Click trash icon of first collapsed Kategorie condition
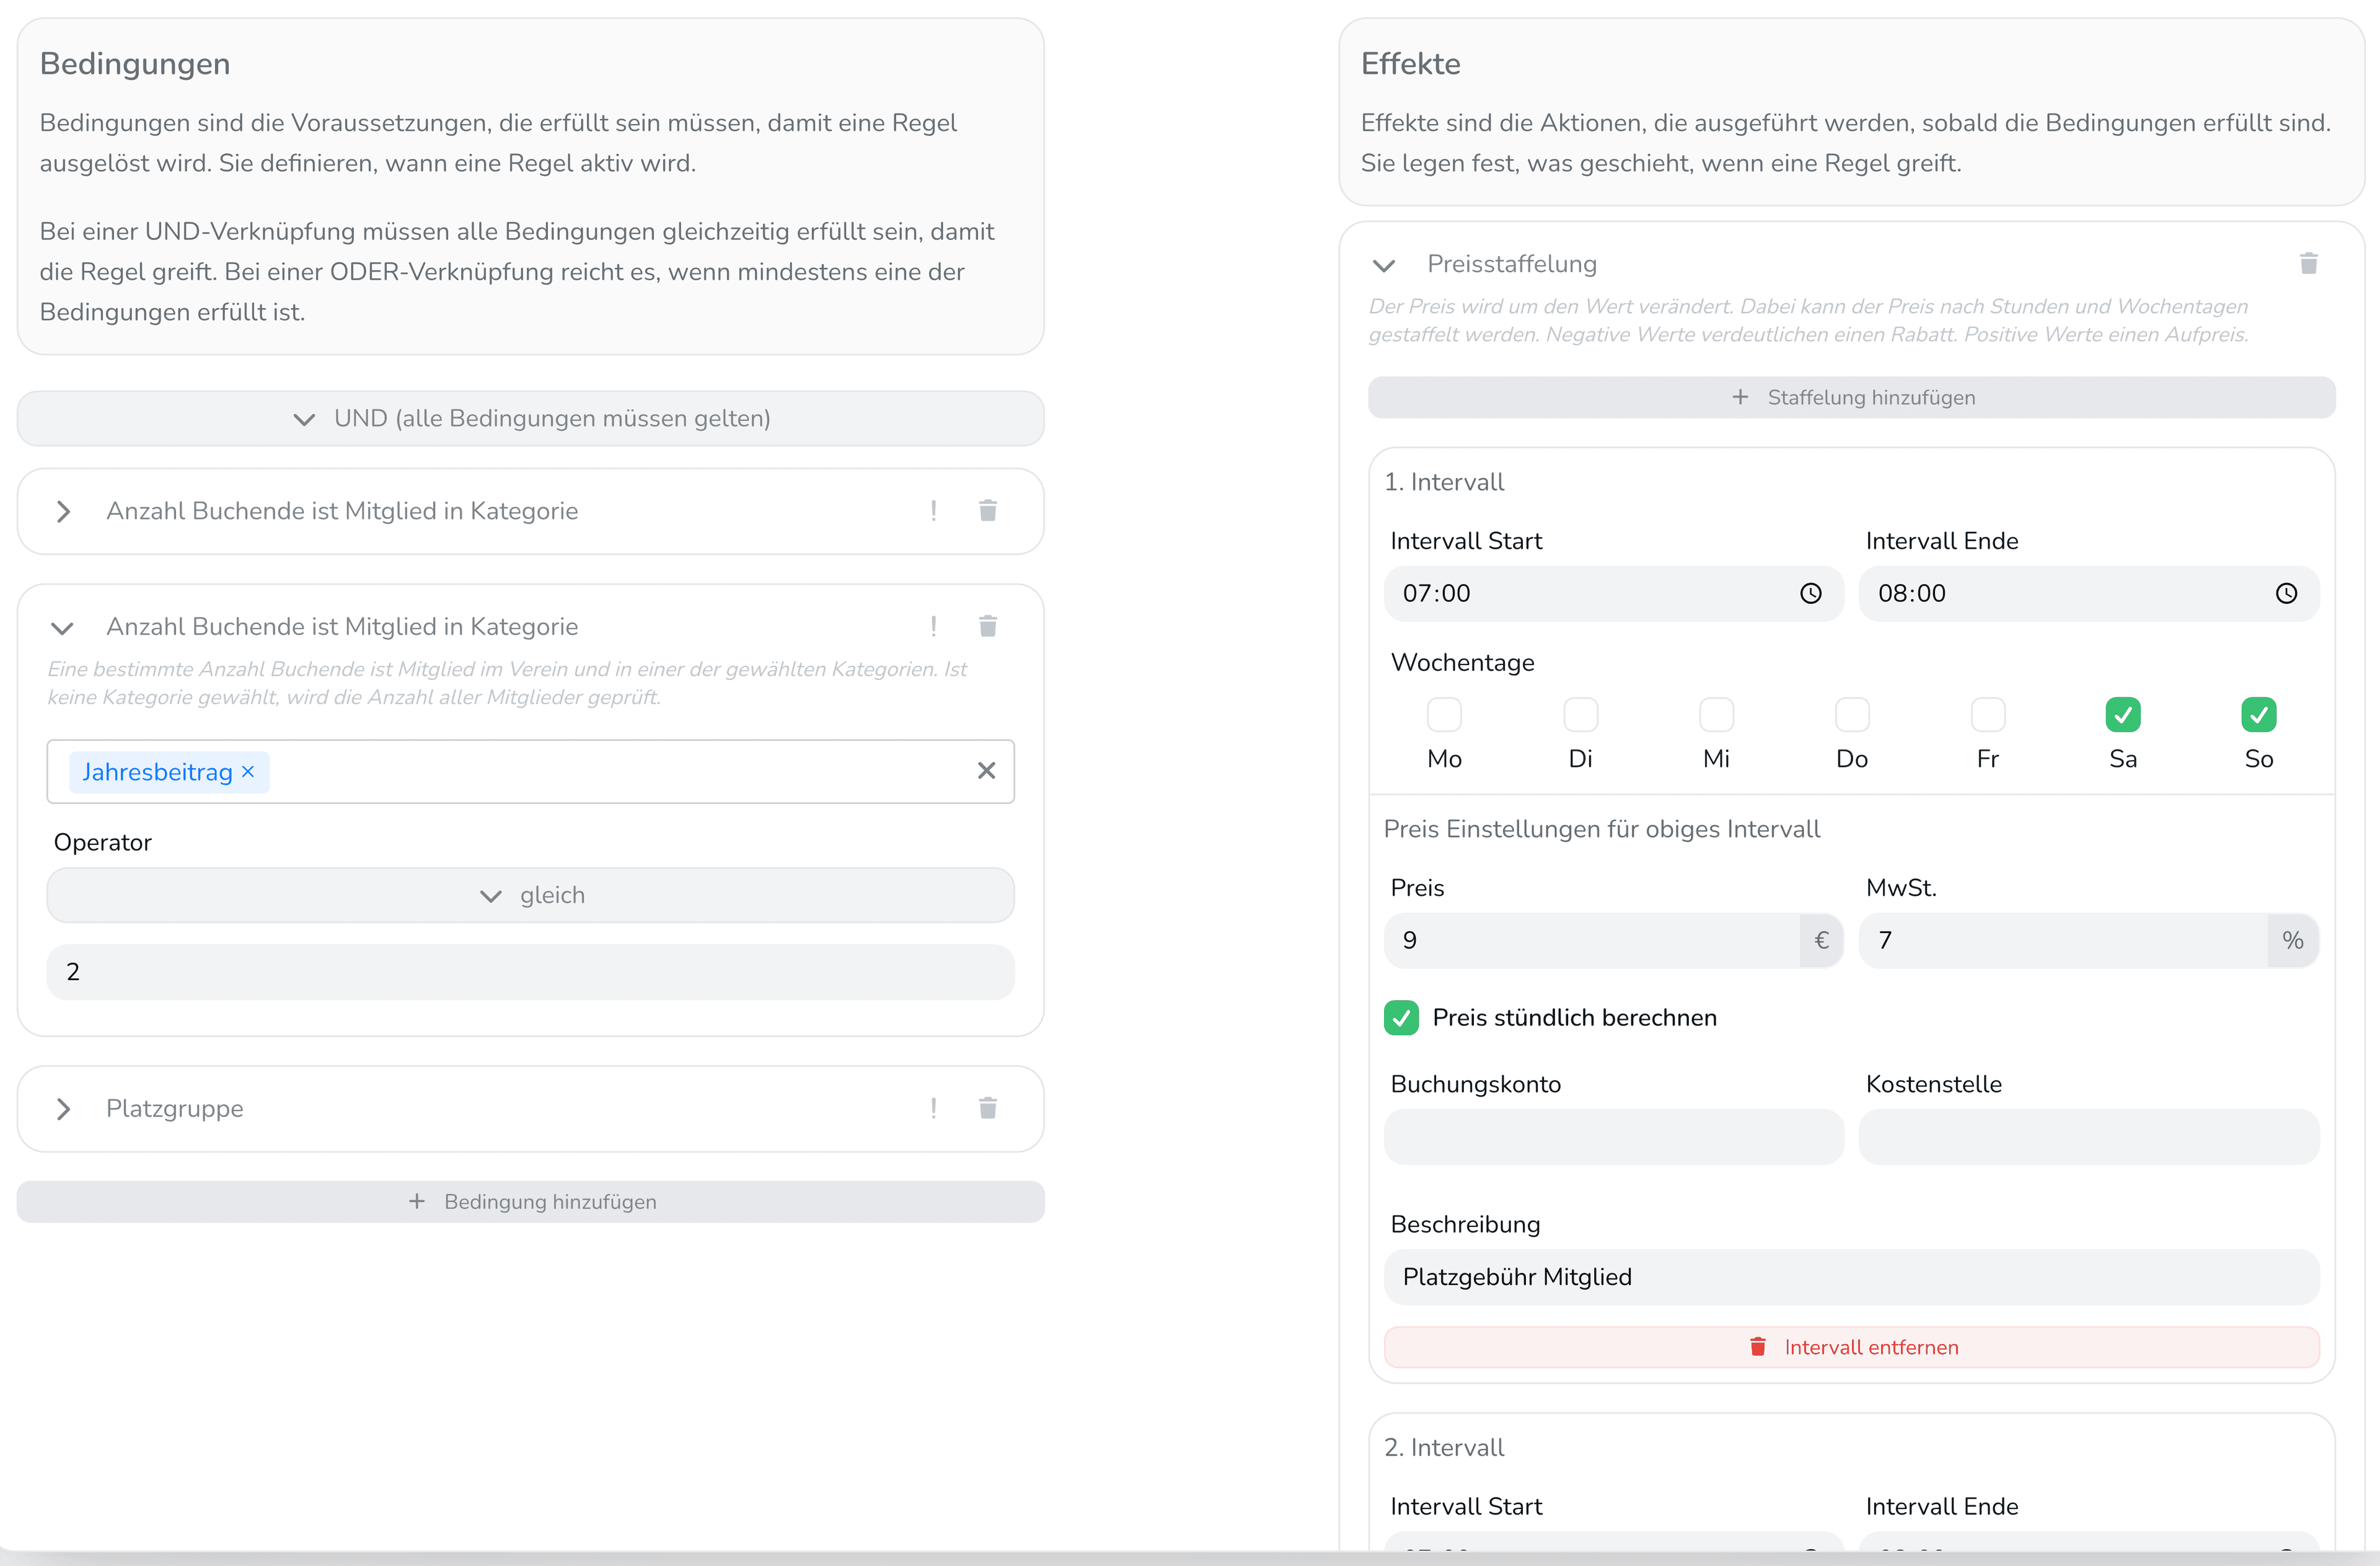The height and width of the screenshot is (1566, 2380). (x=987, y=511)
